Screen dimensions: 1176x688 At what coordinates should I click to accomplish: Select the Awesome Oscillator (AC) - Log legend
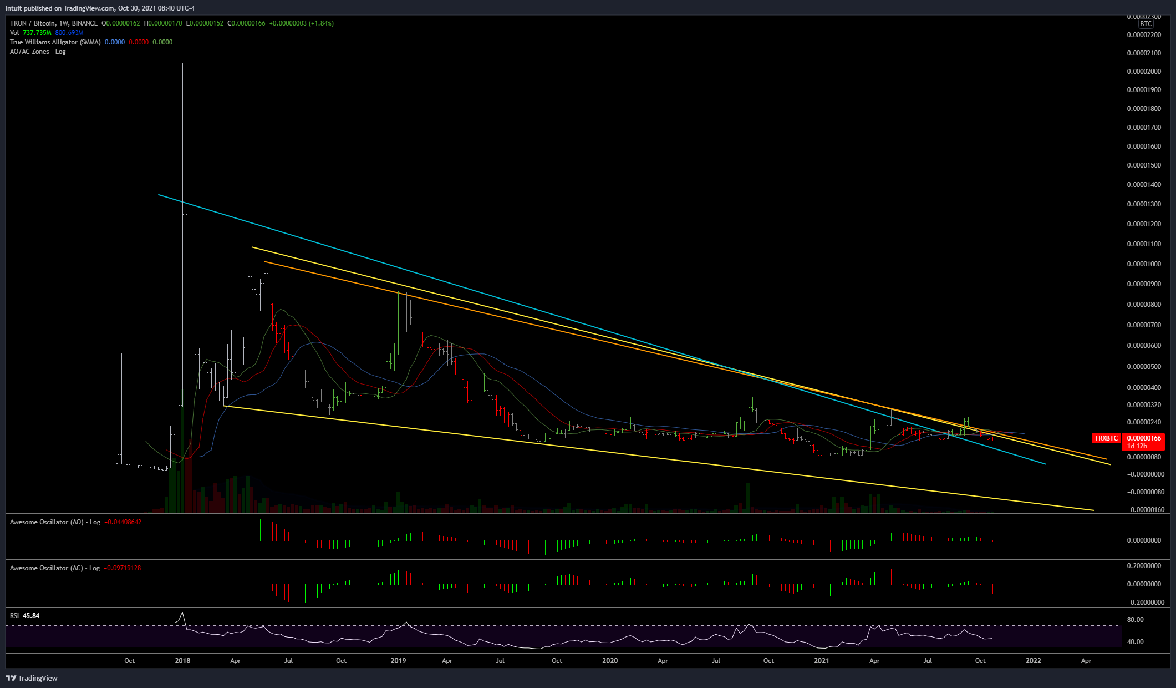click(55, 568)
